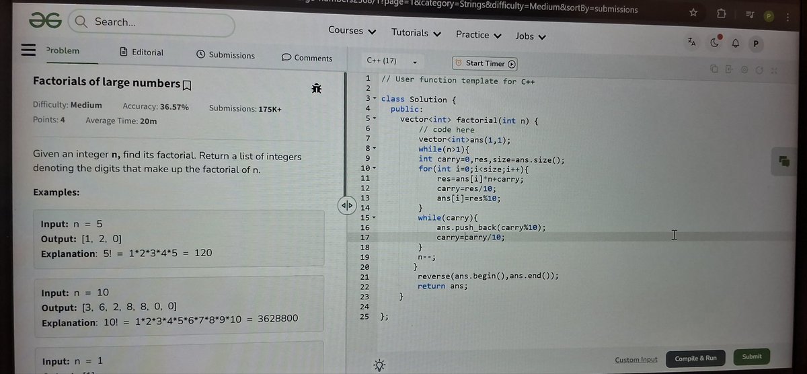Click code line 16 ans.push_back
807x374 pixels.
coord(491,227)
